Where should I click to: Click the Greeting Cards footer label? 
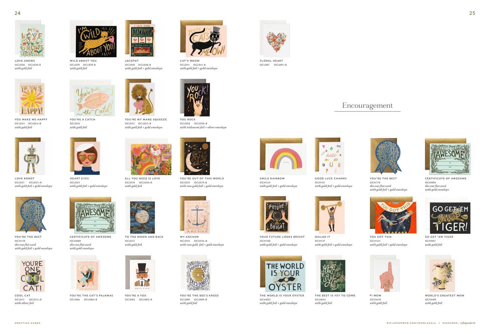(x=28, y=323)
